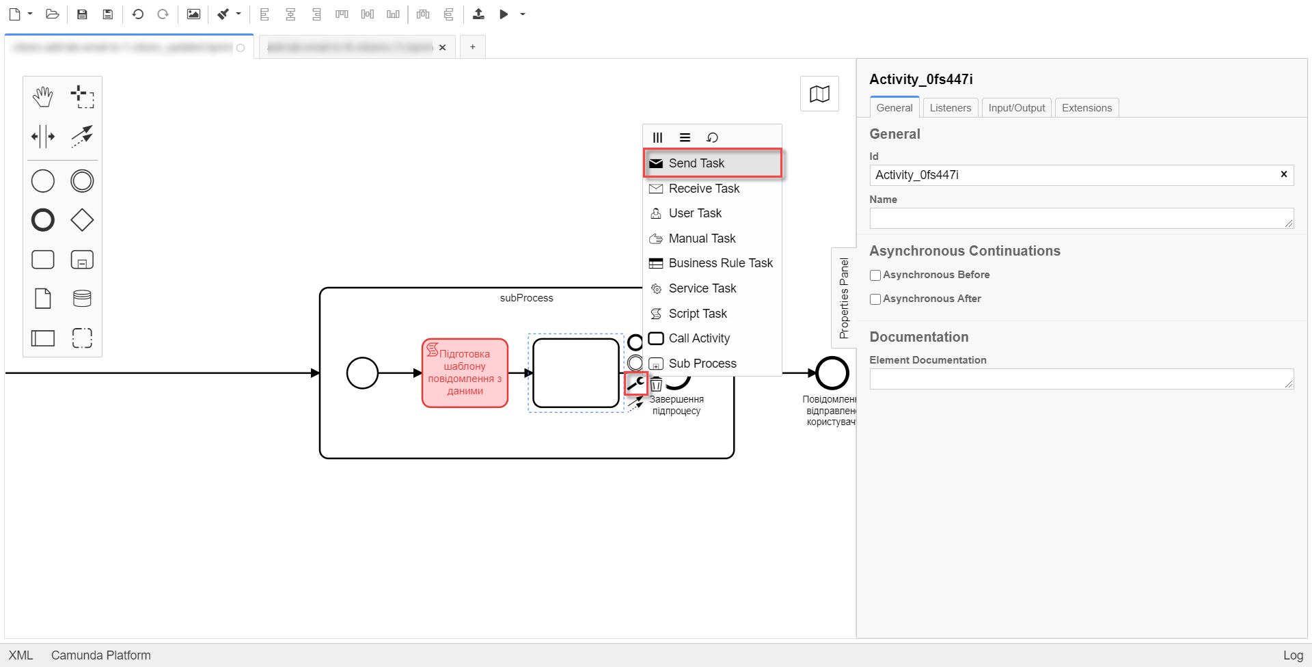
Task: Enable Asynchronous Before checkbox
Action: (x=875, y=275)
